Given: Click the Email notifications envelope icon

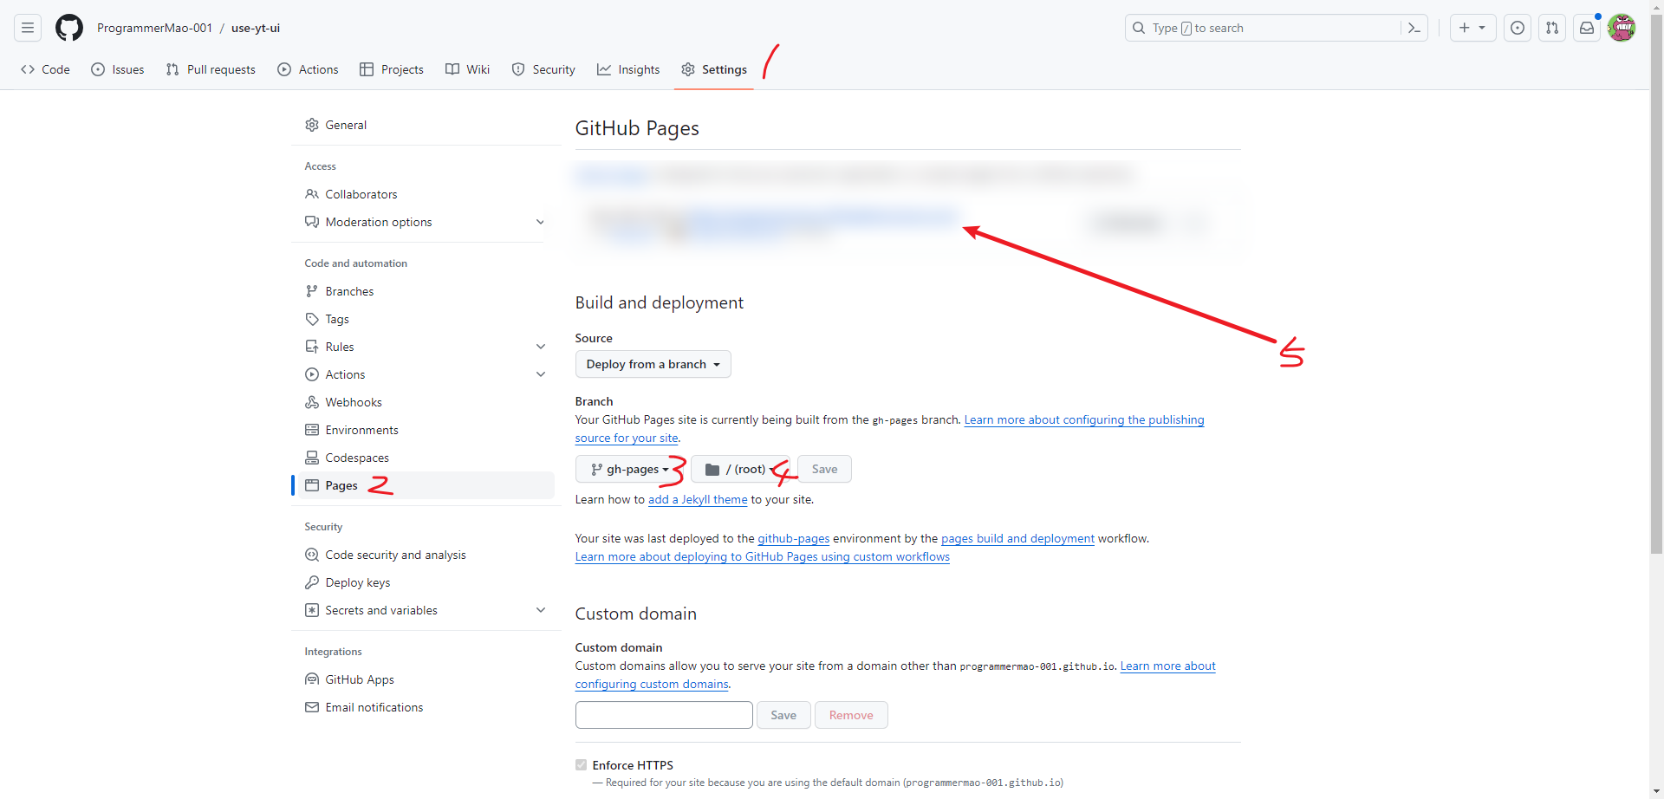Looking at the screenshot, I should coord(312,707).
